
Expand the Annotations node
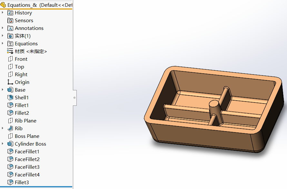point(2,28)
